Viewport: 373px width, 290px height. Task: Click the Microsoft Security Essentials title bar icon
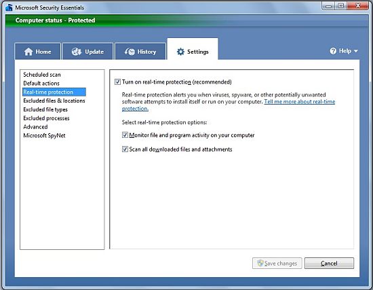click(9, 7)
